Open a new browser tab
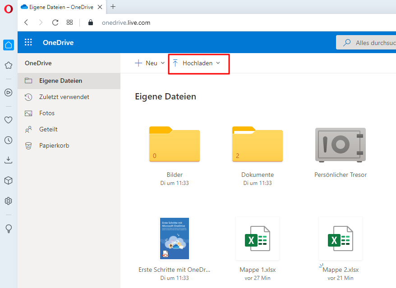Image resolution: width=396 pixels, height=288 pixels. (x=113, y=7)
